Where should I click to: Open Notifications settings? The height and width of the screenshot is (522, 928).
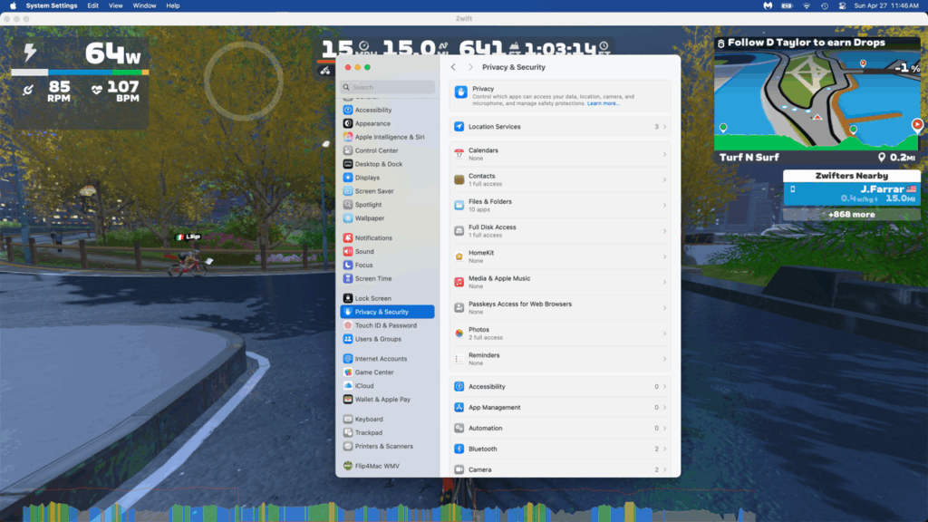(x=388, y=238)
